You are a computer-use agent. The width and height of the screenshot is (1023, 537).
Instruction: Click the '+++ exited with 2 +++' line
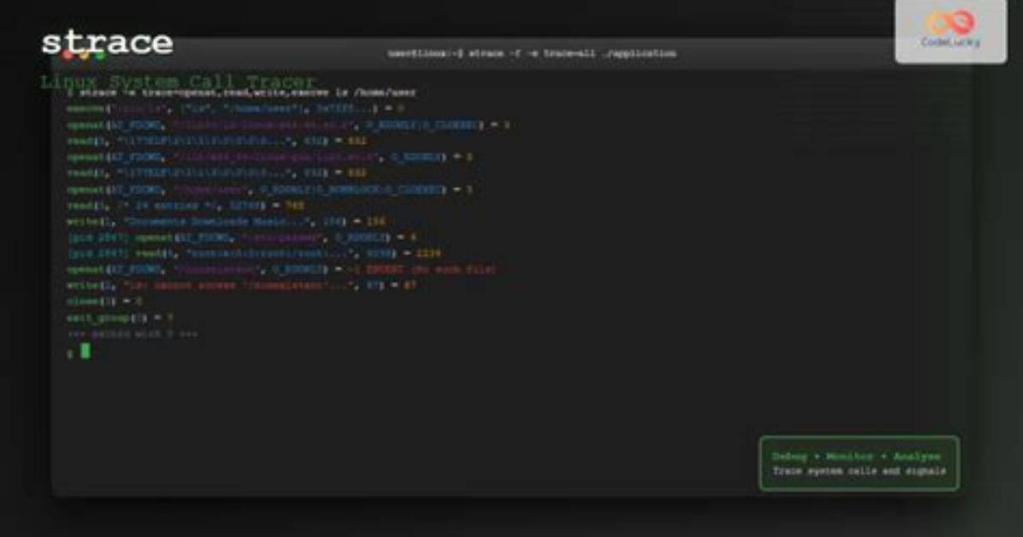pyautogui.click(x=133, y=334)
